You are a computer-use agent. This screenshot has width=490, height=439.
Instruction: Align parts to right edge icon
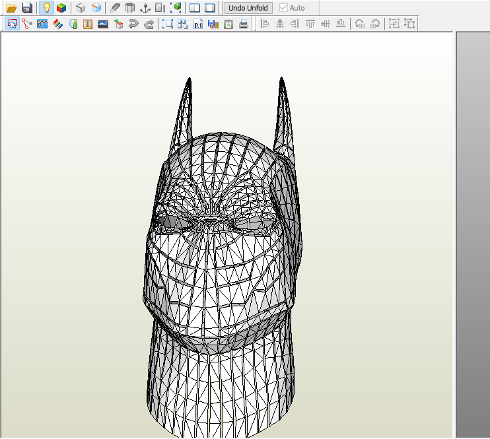tap(295, 24)
